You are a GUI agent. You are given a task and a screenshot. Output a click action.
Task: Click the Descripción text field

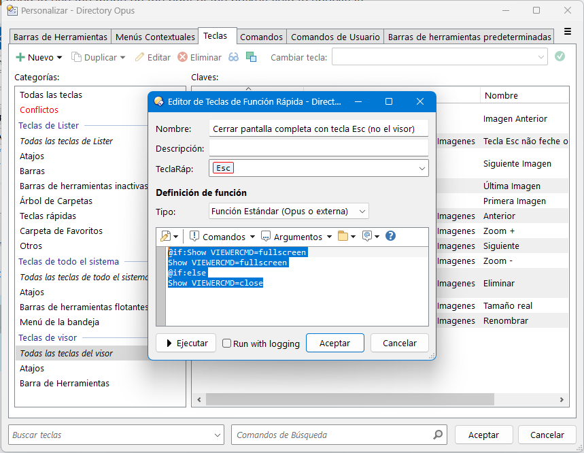click(319, 148)
